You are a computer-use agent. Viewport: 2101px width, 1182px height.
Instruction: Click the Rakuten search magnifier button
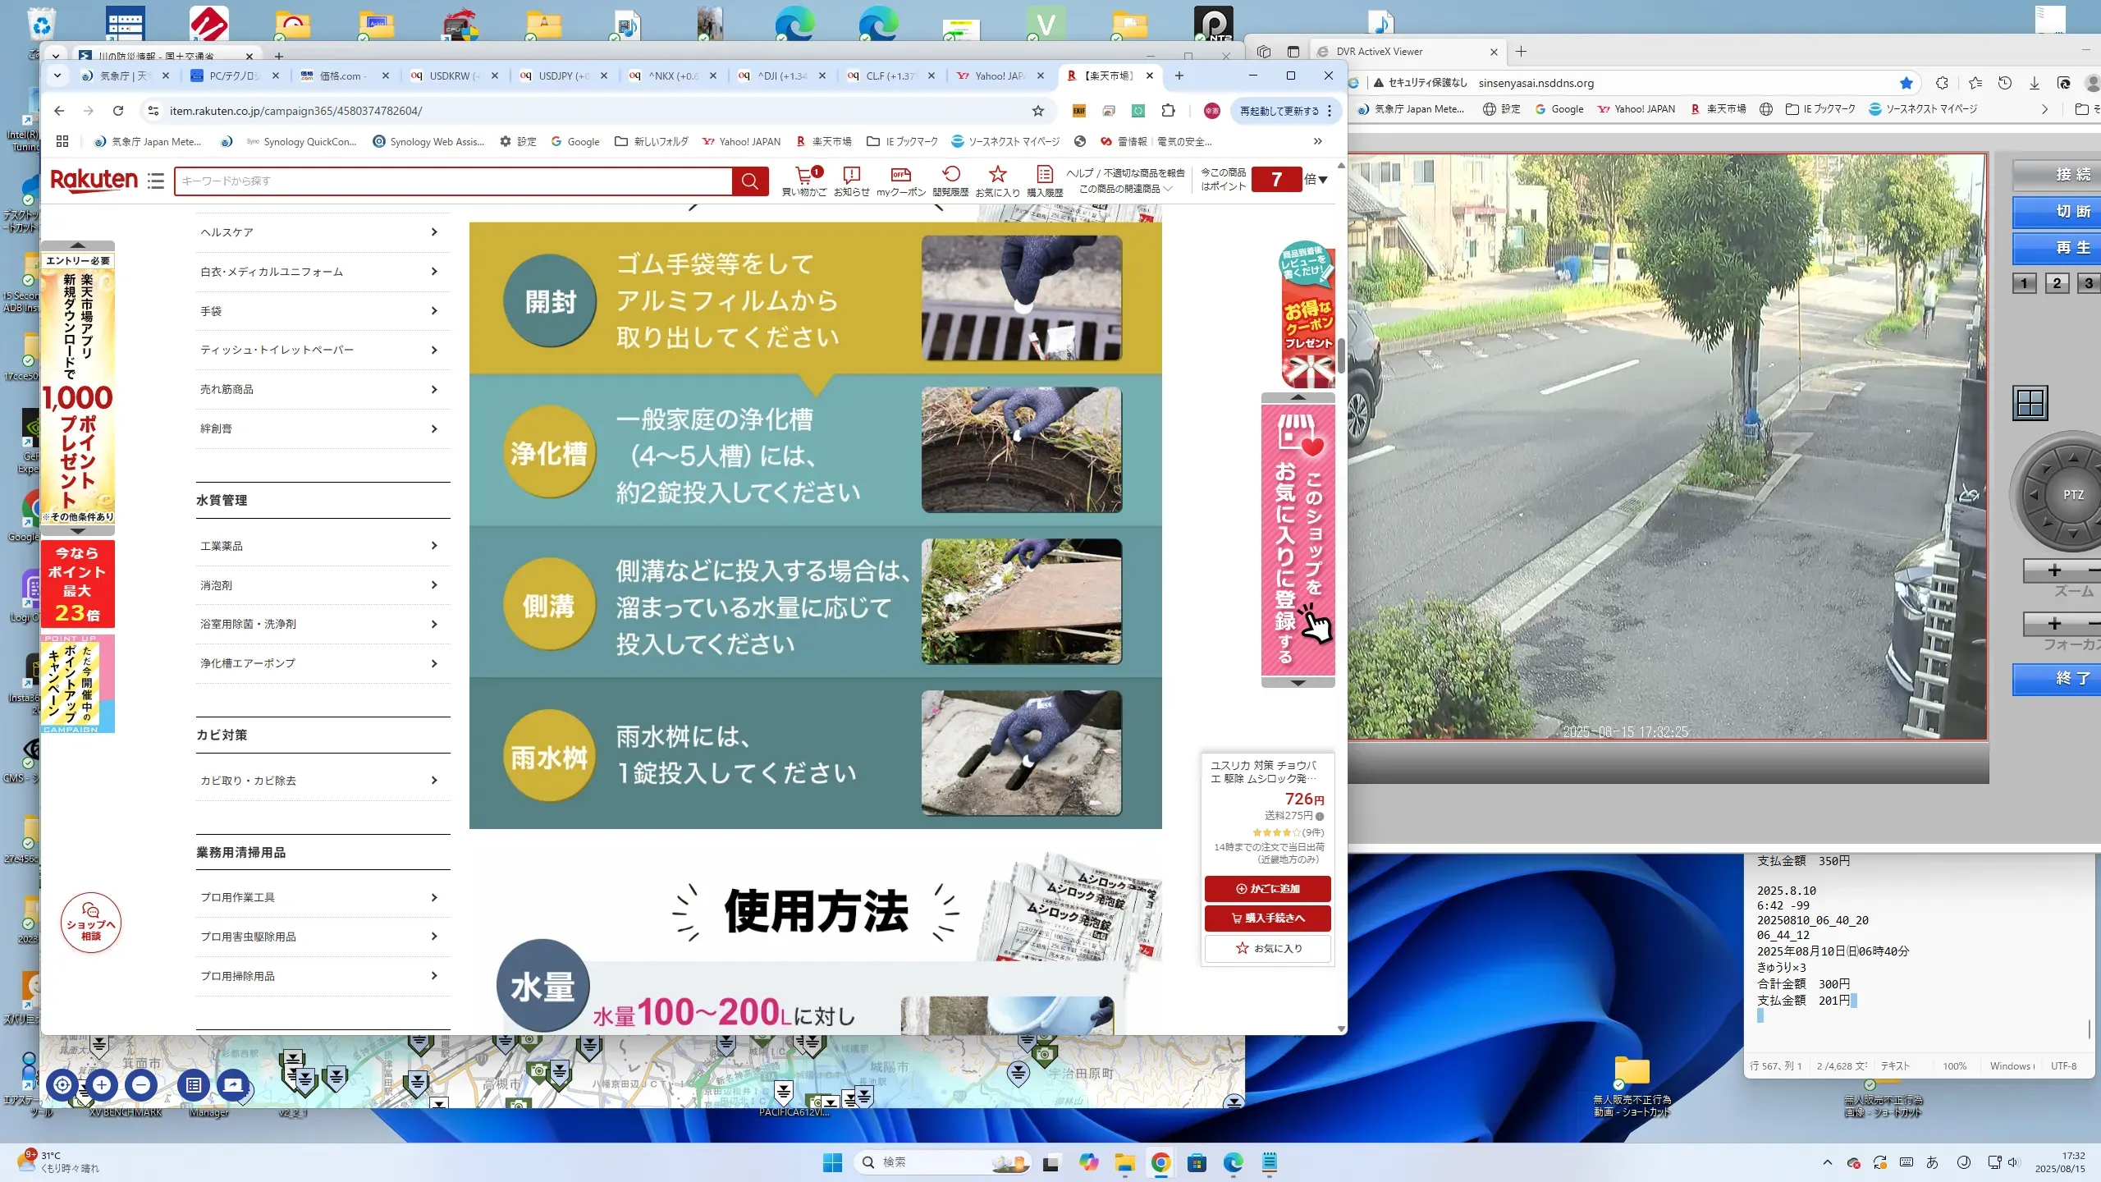pyautogui.click(x=749, y=181)
